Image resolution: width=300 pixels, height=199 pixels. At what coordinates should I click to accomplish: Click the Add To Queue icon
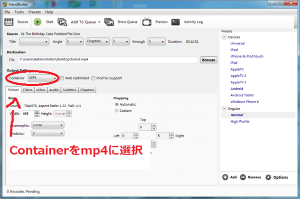click(62, 22)
